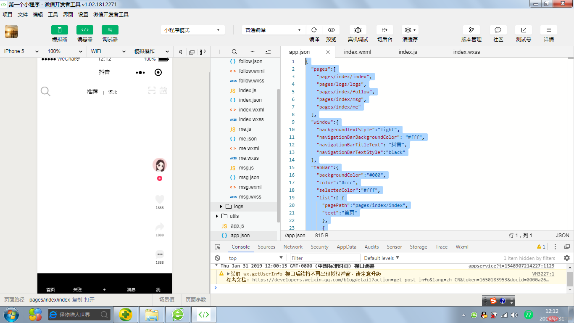Open the 普通编译 compile mode dropdown
Viewport: 574px width, 323px height.
click(274, 30)
